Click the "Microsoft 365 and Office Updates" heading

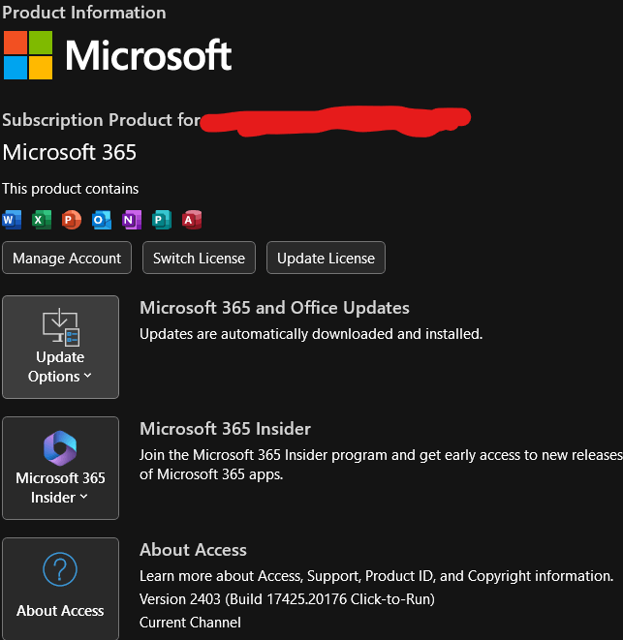click(x=274, y=308)
